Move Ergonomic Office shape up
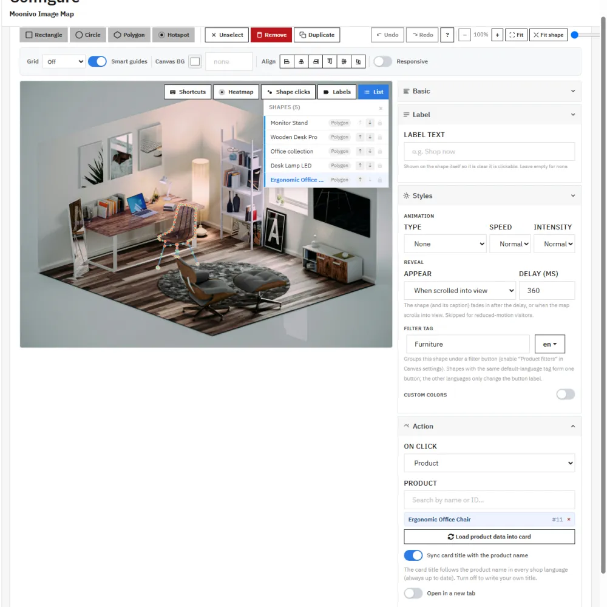Image resolution: width=607 pixels, height=607 pixels. (360, 180)
